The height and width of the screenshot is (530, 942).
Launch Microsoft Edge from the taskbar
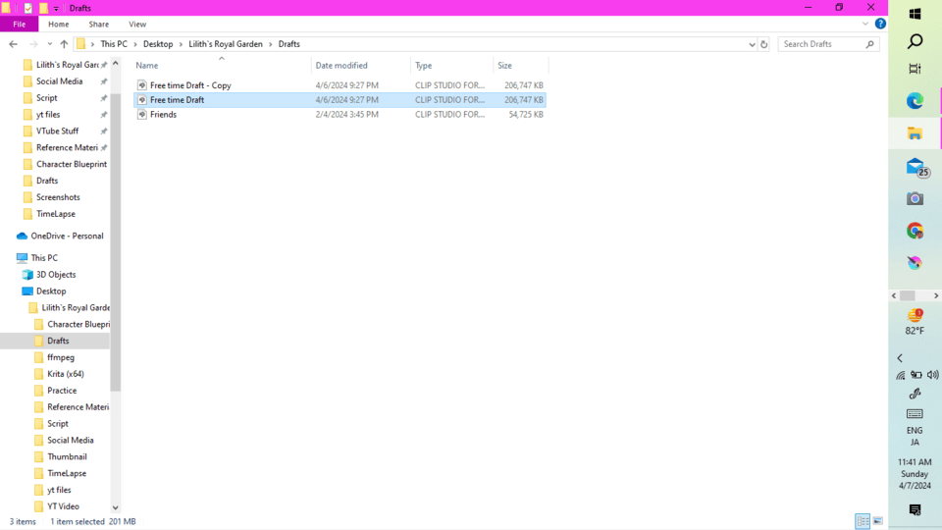coord(915,101)
